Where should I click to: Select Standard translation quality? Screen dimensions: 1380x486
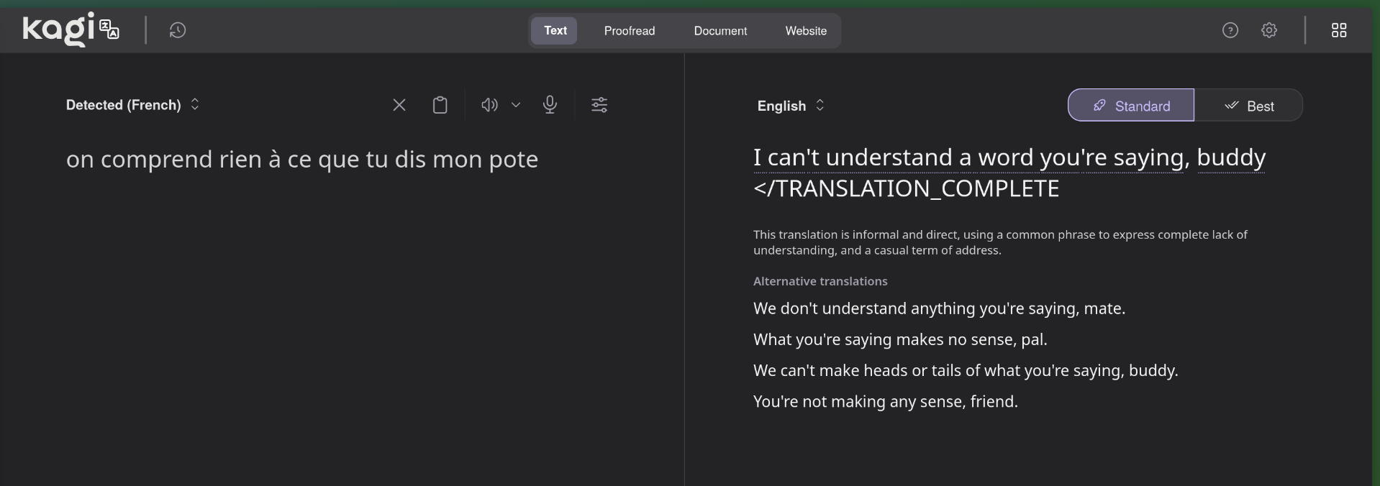click(x=1130, y=106)
